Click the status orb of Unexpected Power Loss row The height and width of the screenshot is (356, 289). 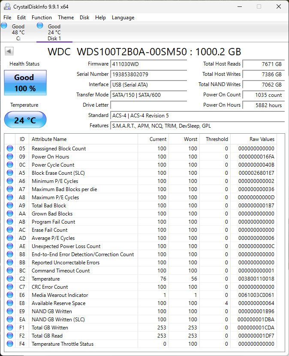pyautogui.click(x=10, y=246)
